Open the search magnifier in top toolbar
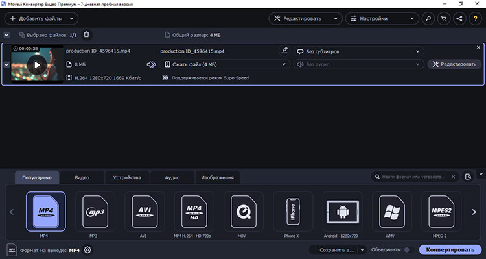This screenshot has width=486, height=259. pyautogui.click(x=428, y=19)
